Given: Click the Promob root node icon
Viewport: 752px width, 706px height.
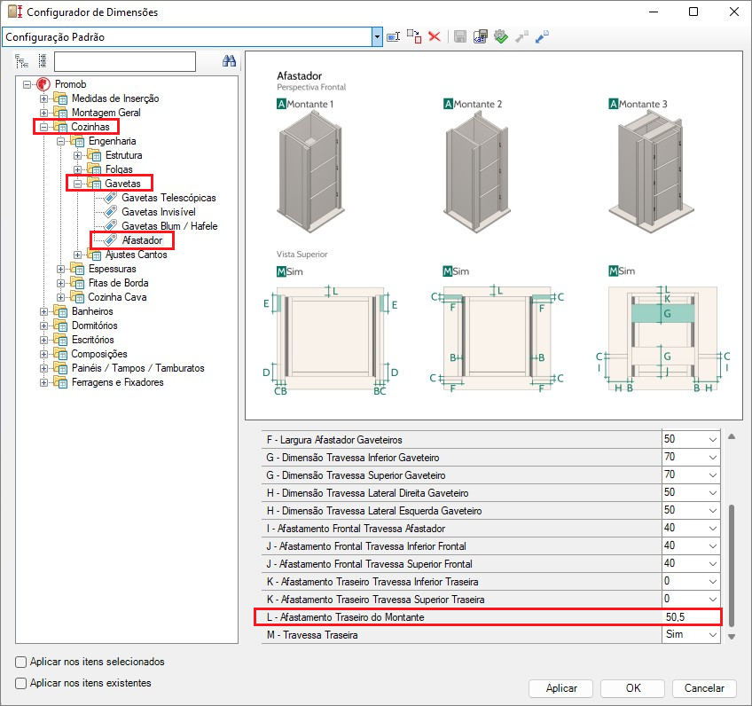Looking at the screenshot, I should (43, 84).
